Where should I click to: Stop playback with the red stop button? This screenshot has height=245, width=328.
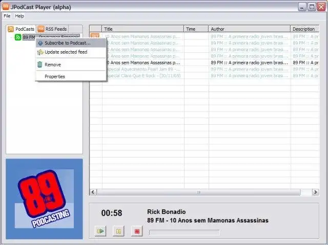click(137, 231)
